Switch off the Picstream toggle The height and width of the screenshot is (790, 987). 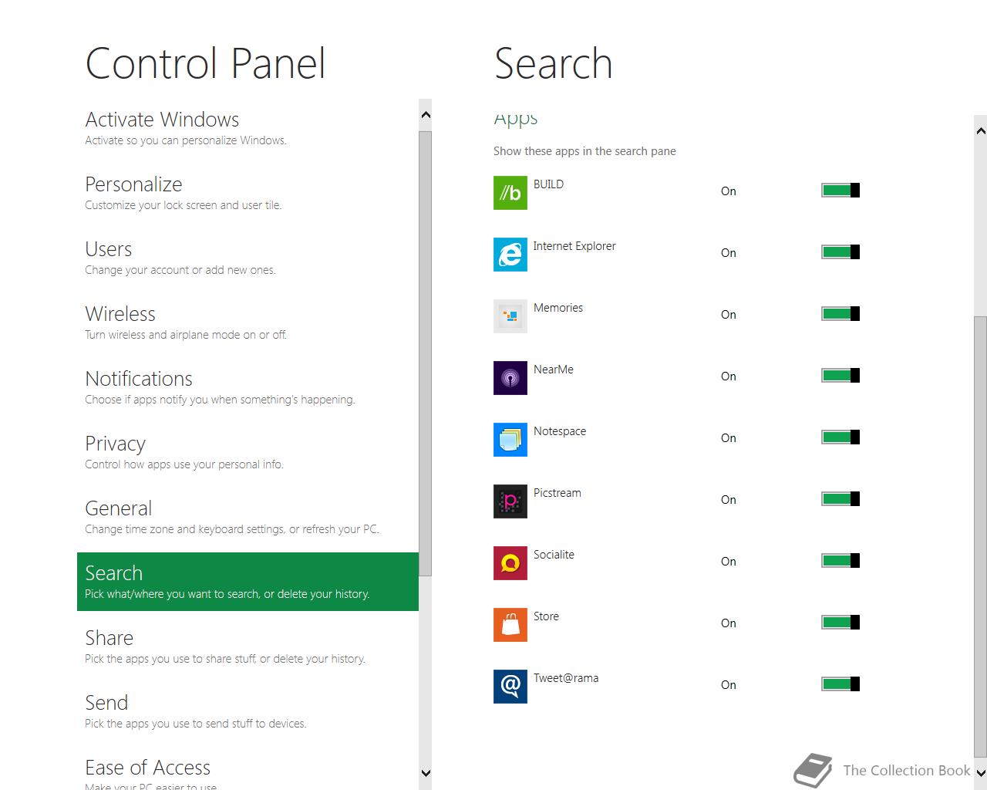coord(840,499)
